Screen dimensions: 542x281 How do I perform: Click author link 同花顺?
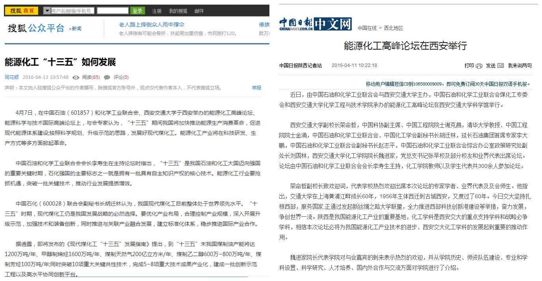point(12,77)
